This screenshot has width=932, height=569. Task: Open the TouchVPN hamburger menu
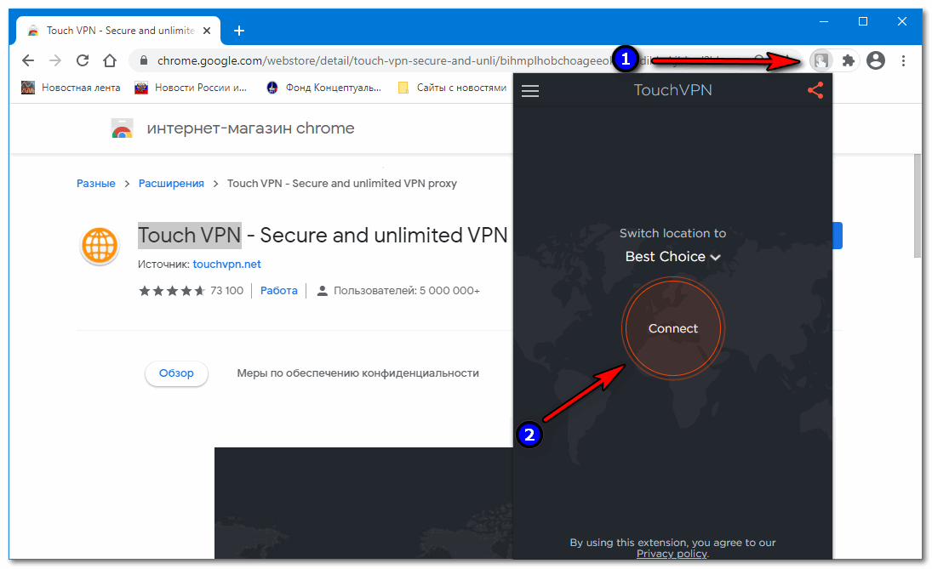pyautogui.click(x=530, y=91)
